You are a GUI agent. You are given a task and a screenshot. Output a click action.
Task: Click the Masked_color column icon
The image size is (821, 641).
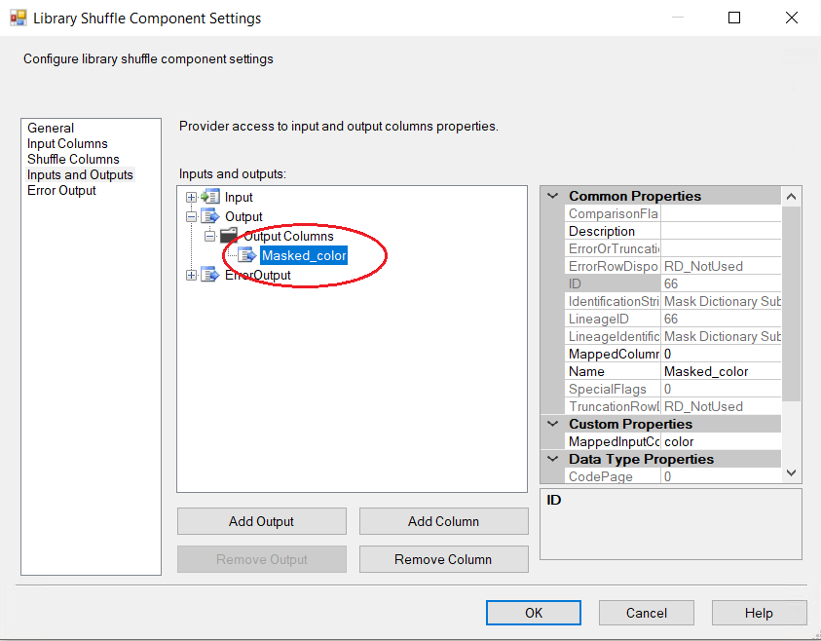click(247, 255)
